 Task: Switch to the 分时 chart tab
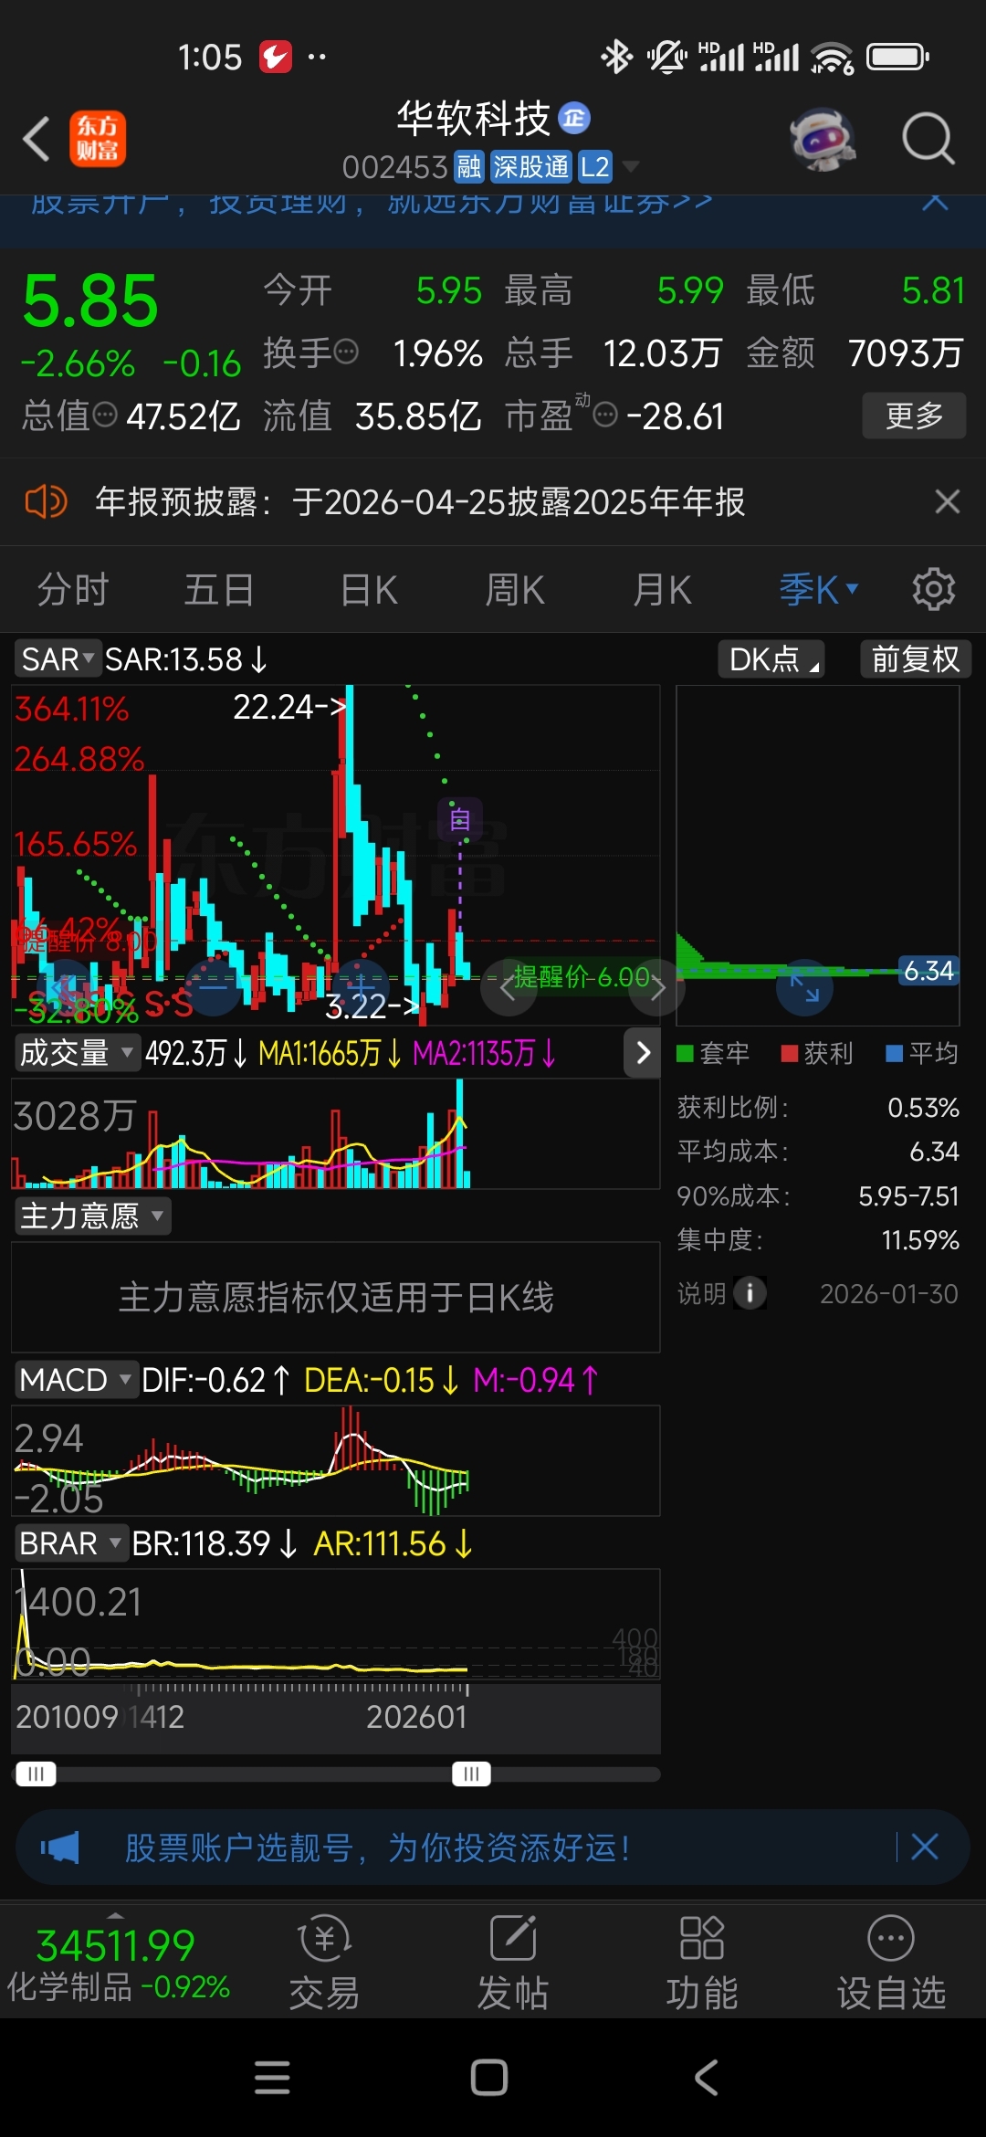73,590
